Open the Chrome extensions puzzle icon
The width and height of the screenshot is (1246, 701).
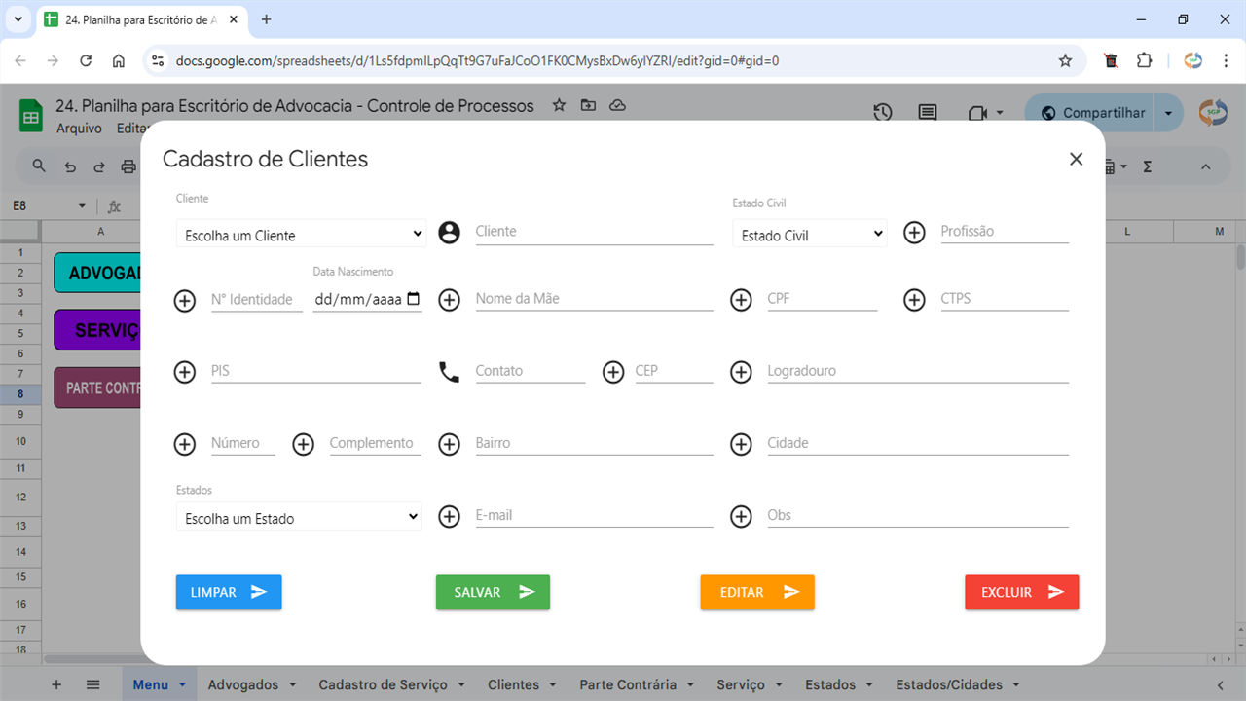coord(1144,60)
